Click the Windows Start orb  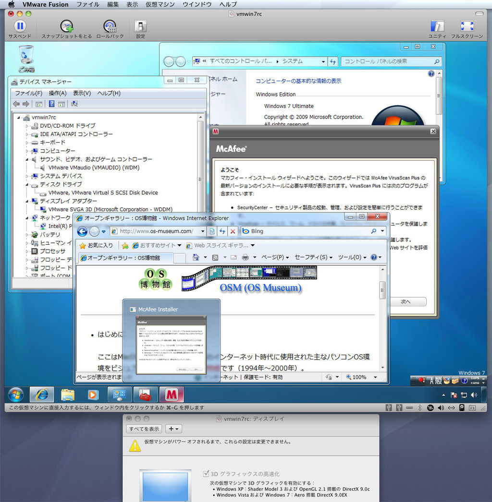(x=16, y=394)
